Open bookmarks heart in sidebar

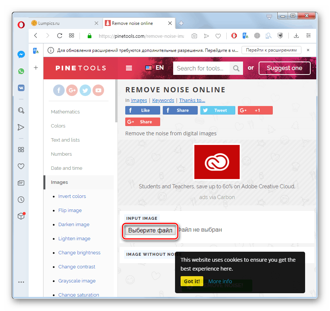[x=21, y=166]
